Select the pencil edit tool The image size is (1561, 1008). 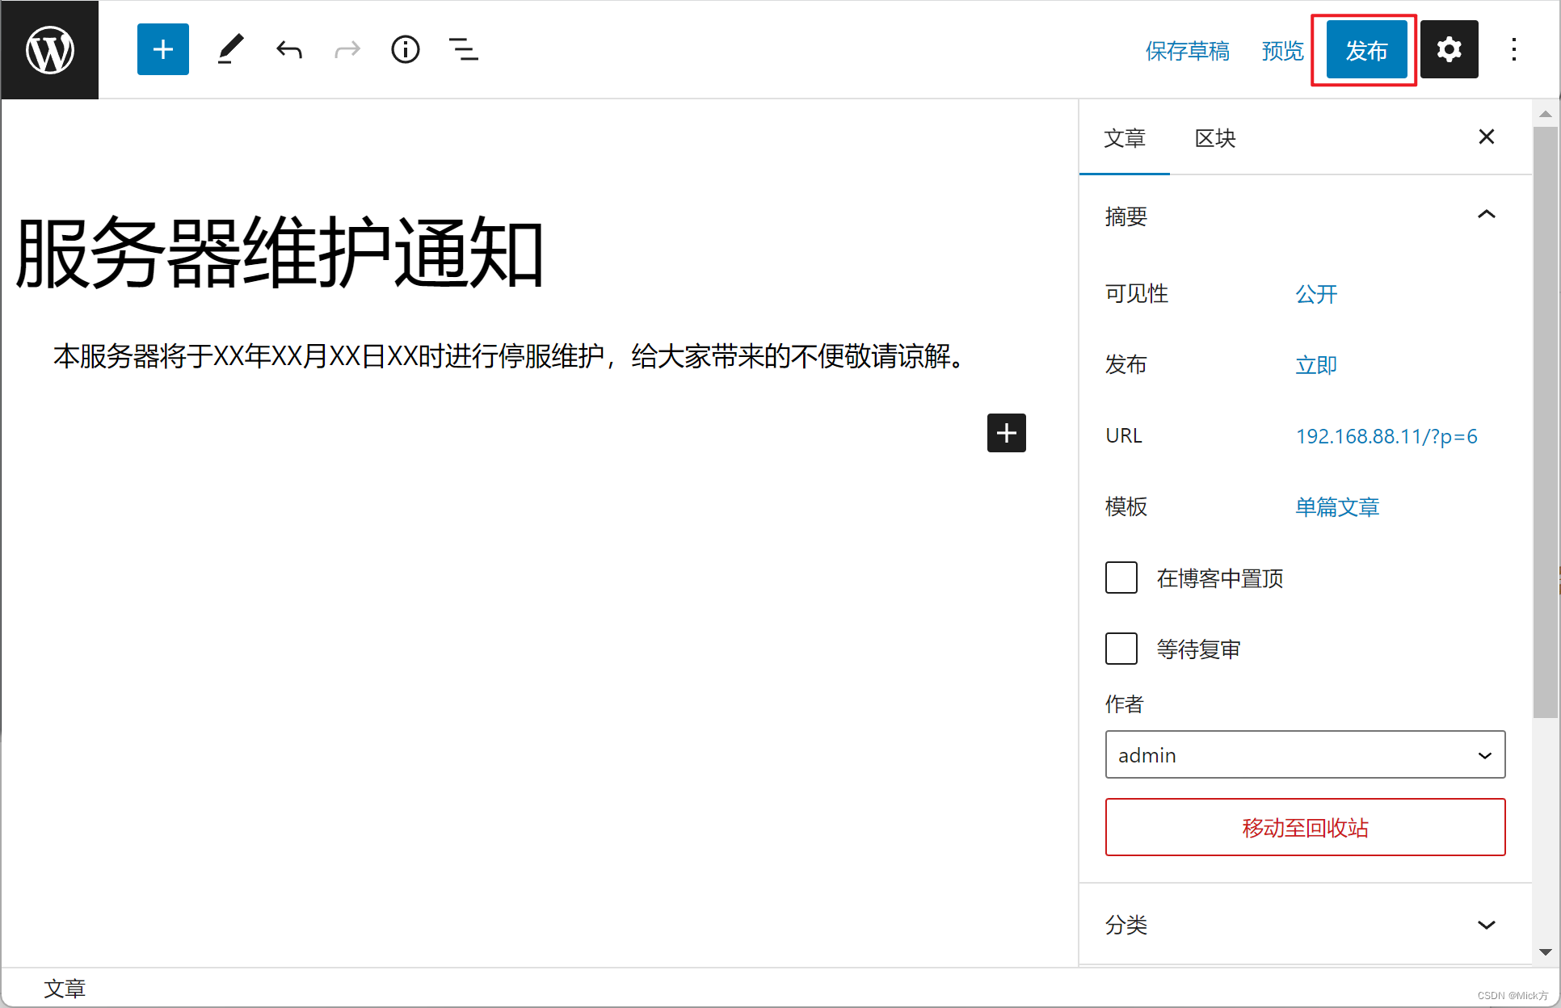click(x=230, y=49)
